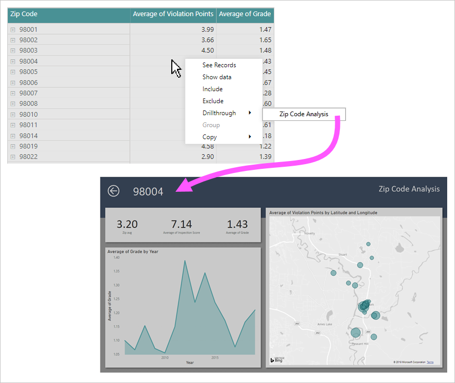
Task: Choose "Include" from the context menu
Action: (212, 89)
